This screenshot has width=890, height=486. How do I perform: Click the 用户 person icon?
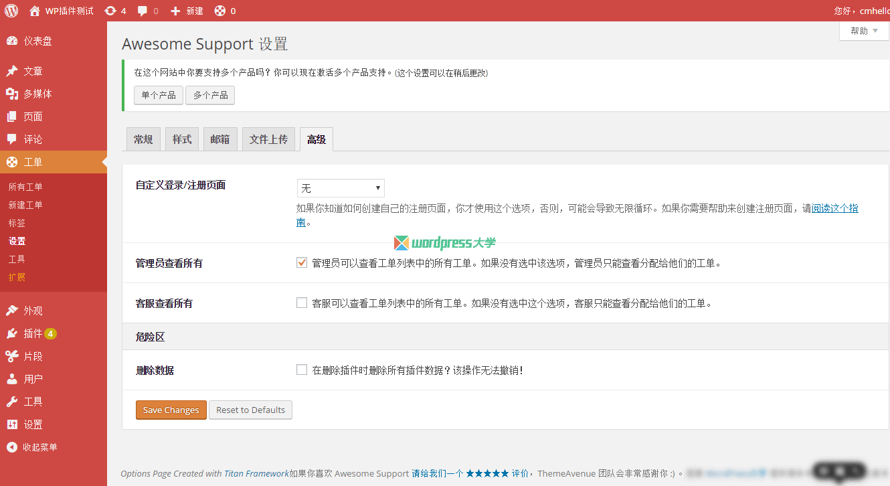coord(12,379)
